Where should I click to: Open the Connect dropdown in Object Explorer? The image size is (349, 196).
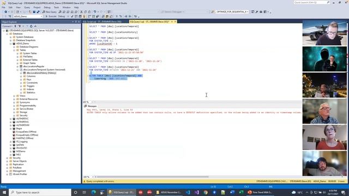click(7, 26)
